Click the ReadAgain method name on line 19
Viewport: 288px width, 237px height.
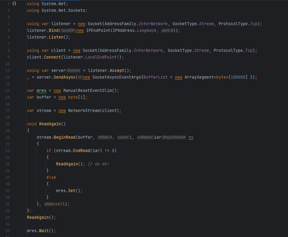pyautogui.click(x=51, y=124)
